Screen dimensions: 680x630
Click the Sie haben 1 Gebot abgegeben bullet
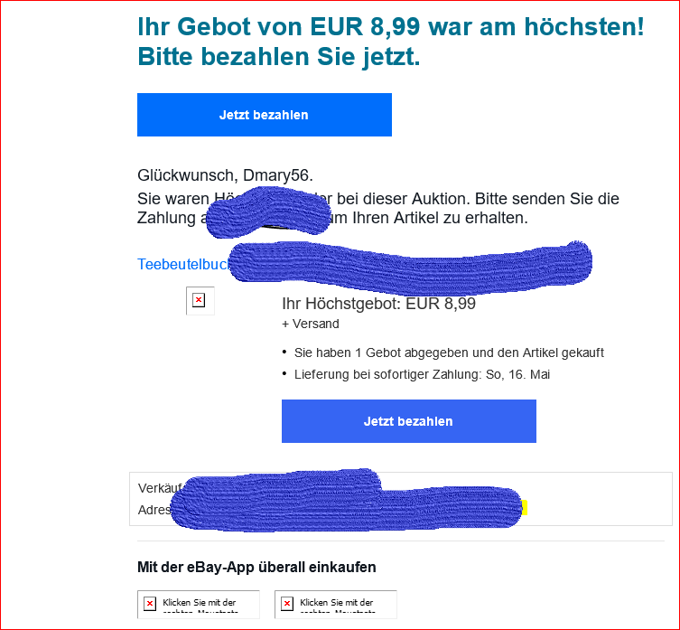tap(449, 353)
